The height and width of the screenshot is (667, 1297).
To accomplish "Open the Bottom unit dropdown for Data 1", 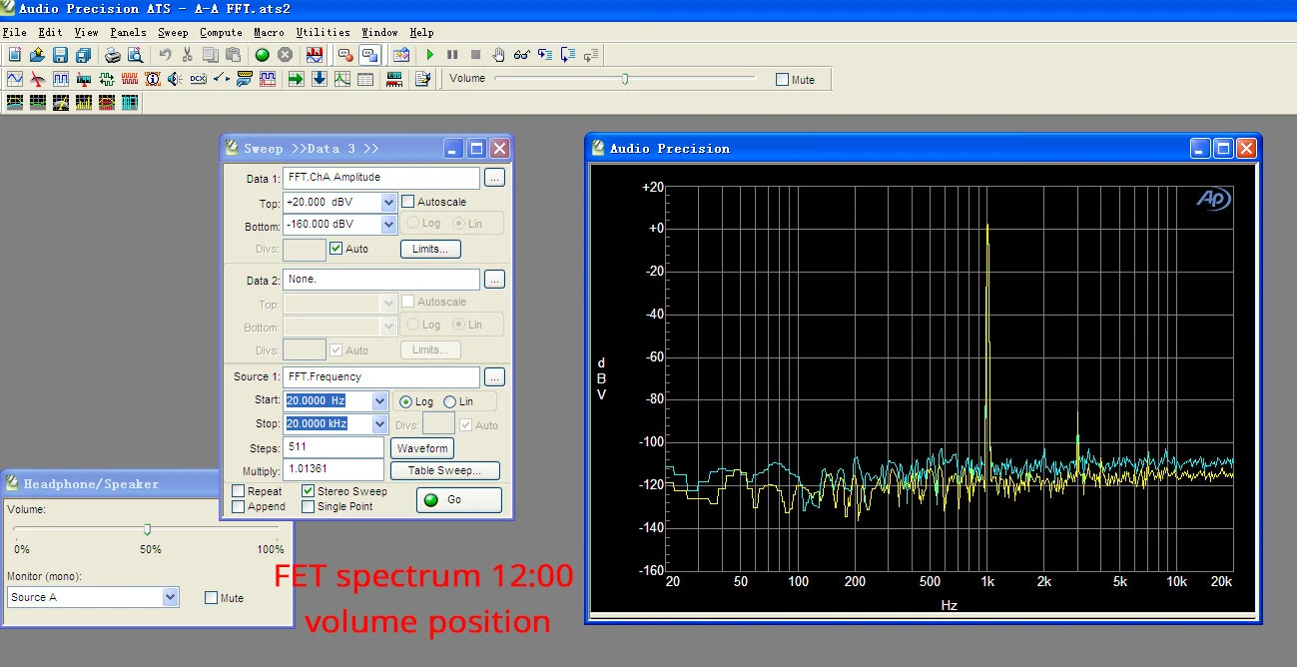I will [388, 225].
